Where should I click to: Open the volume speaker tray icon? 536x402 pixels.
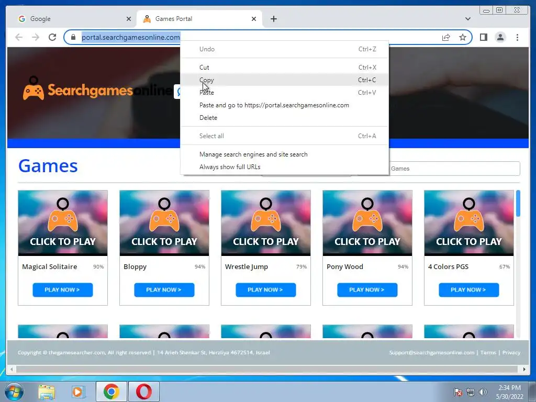483,393
